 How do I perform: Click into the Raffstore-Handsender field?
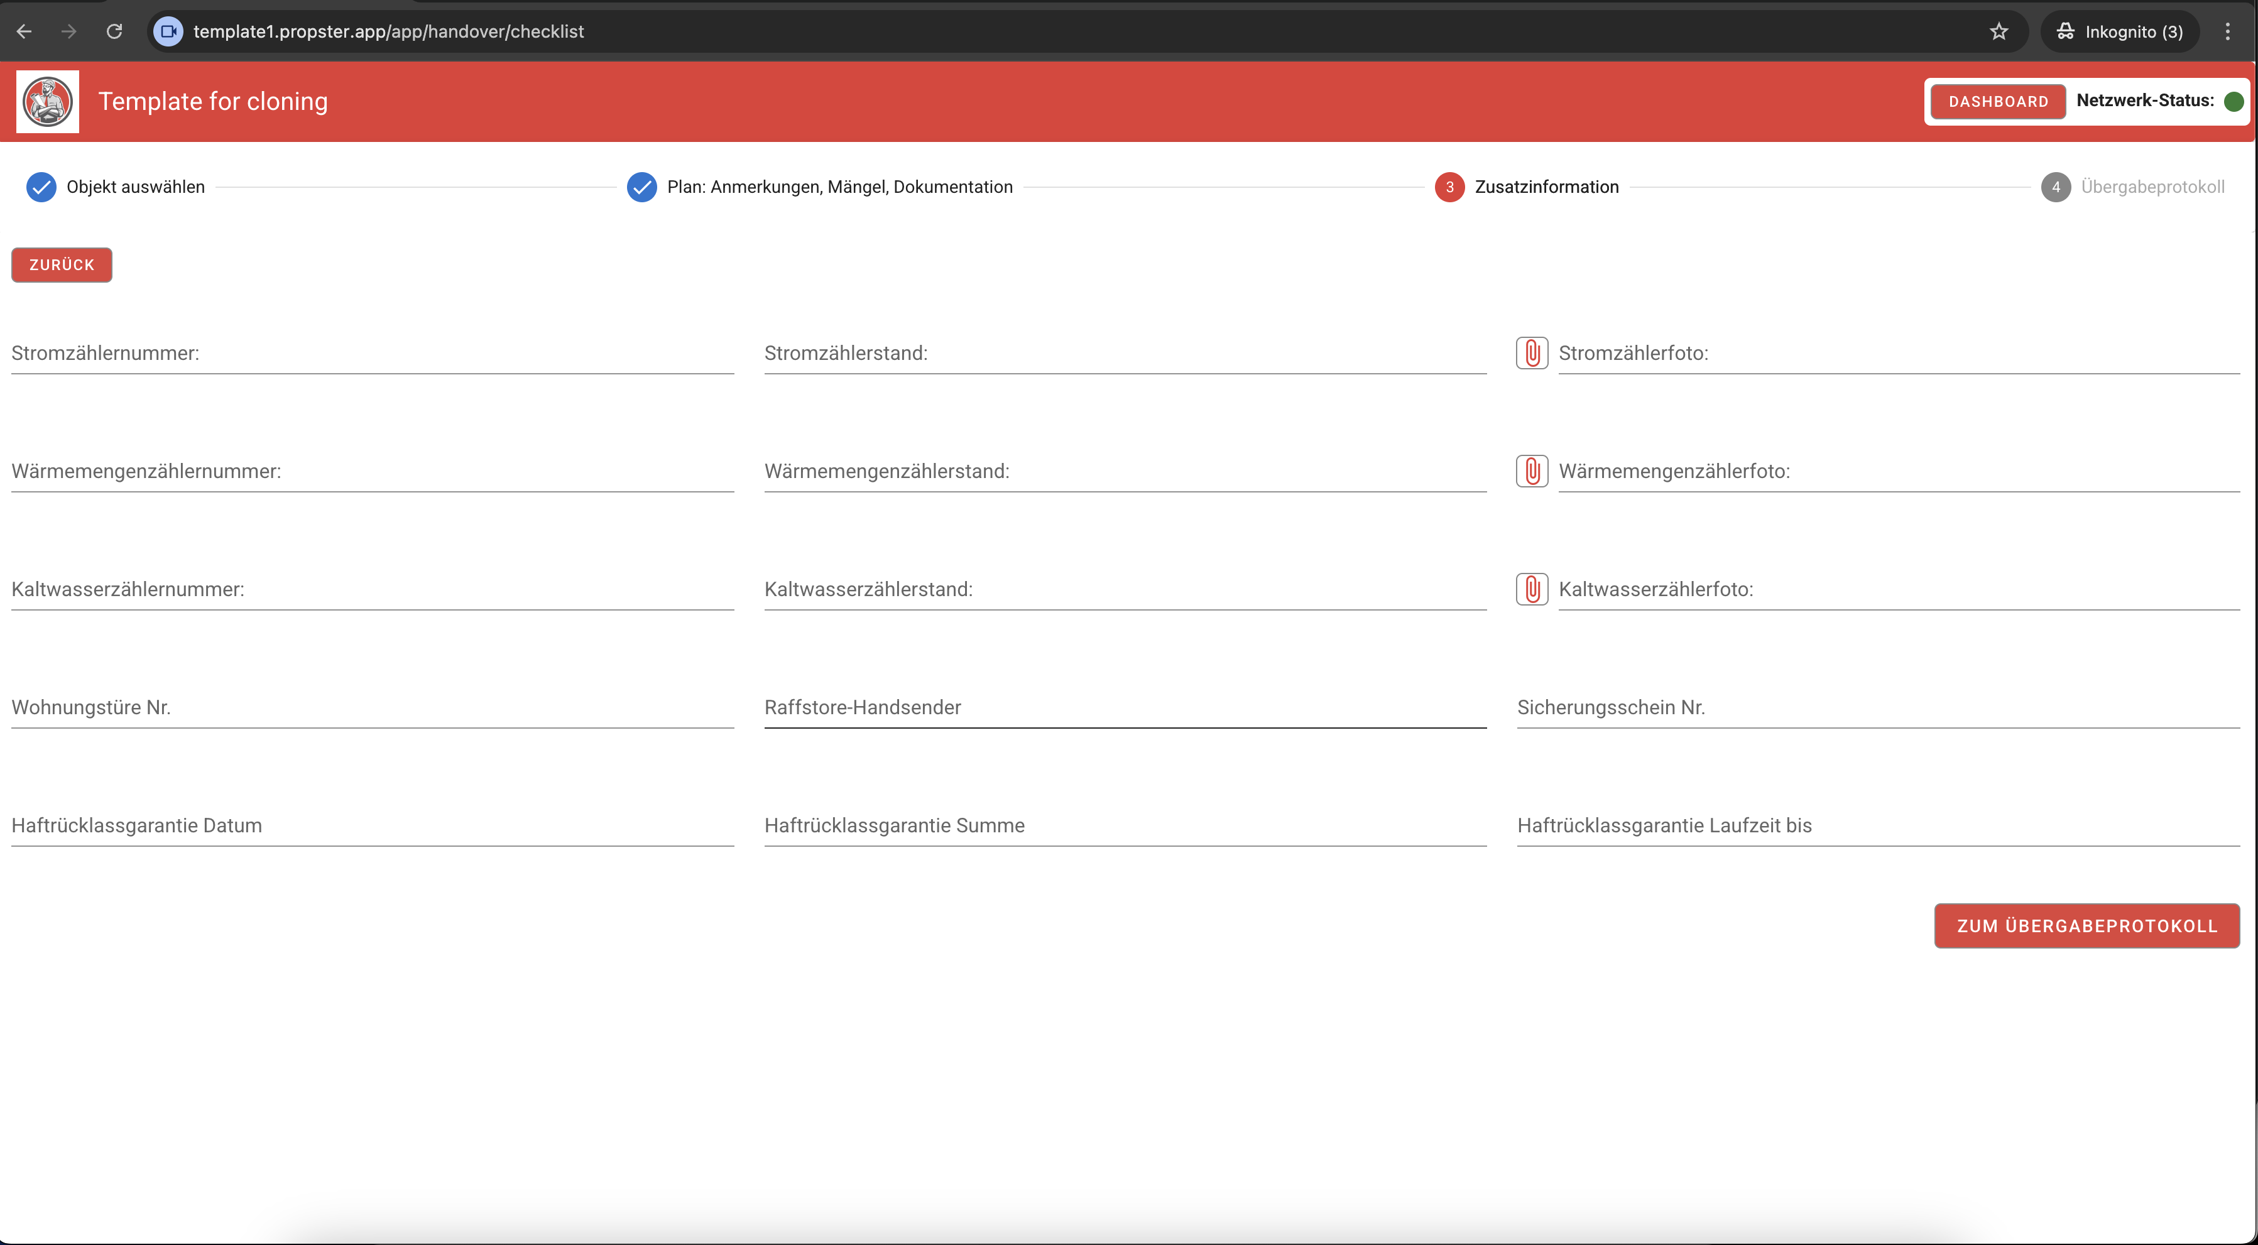tap(1125, 708)
